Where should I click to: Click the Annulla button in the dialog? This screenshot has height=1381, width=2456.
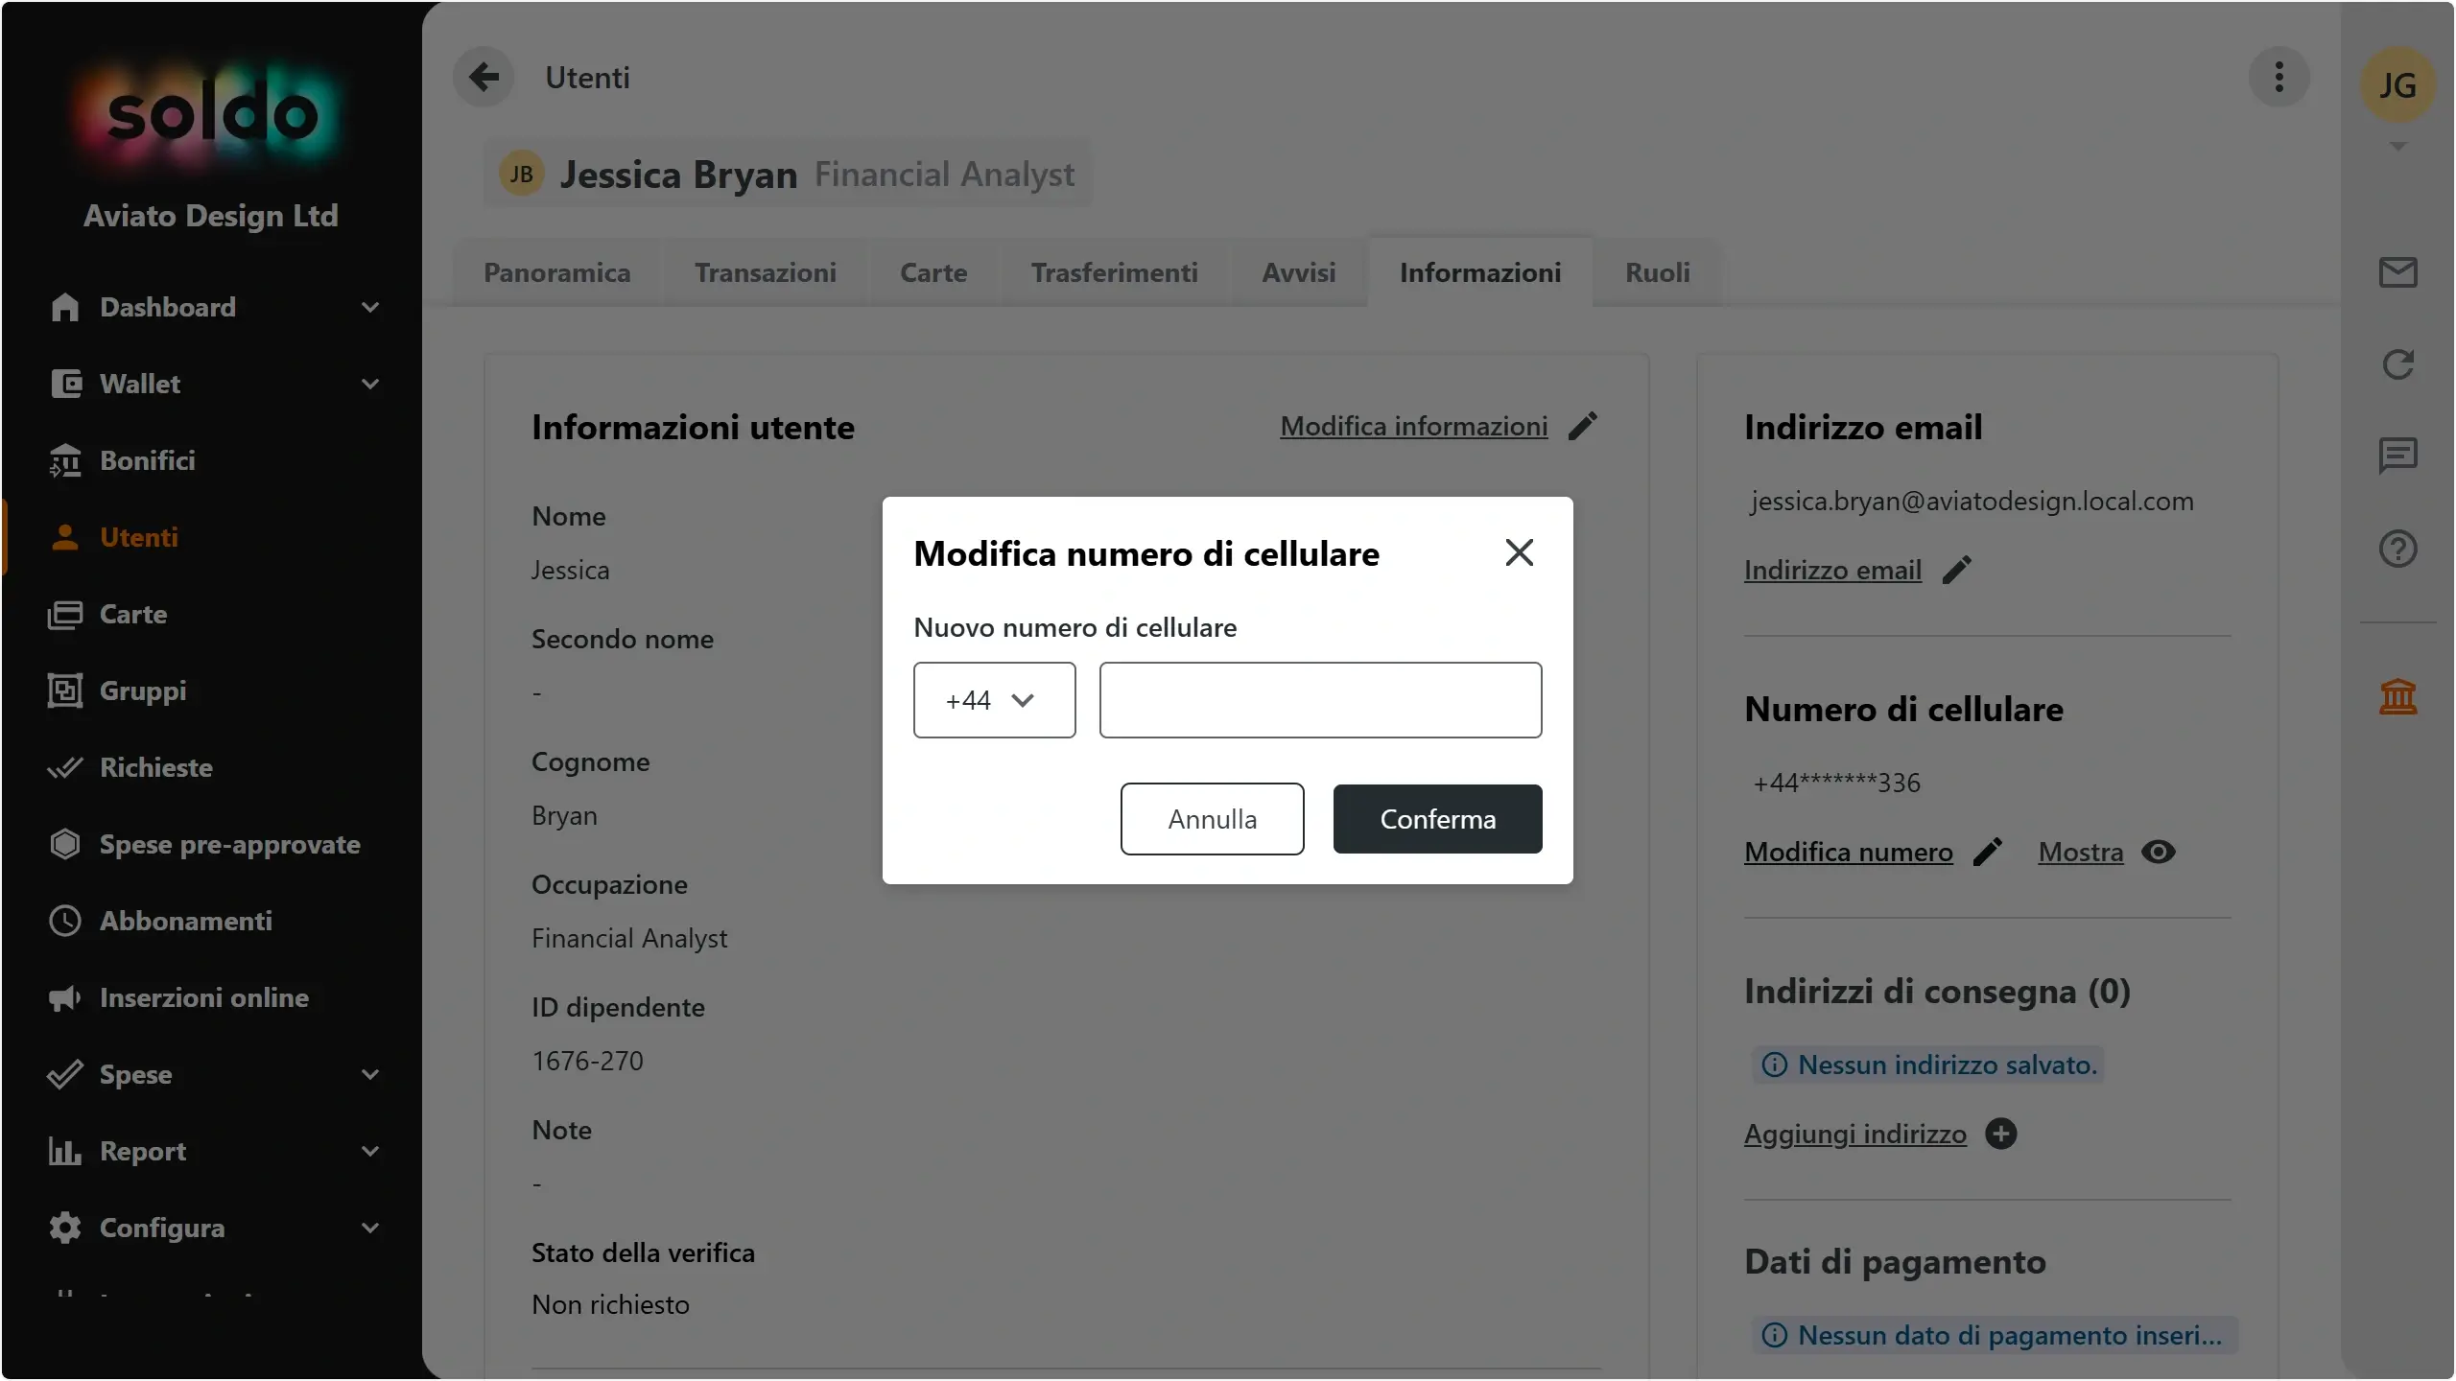[x=1212, y=819]
